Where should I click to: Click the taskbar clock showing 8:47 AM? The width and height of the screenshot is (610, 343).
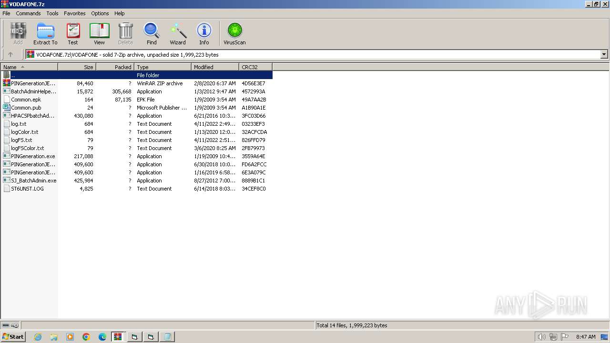click(x=586, y=337)
